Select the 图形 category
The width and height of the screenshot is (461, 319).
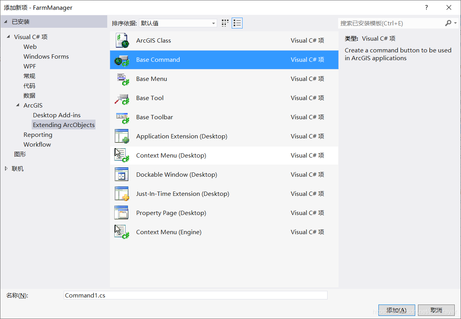(x=20, y=154)
